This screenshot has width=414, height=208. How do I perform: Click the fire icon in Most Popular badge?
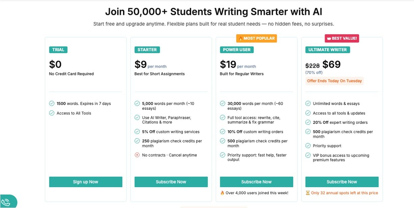[x=240, y=38]
